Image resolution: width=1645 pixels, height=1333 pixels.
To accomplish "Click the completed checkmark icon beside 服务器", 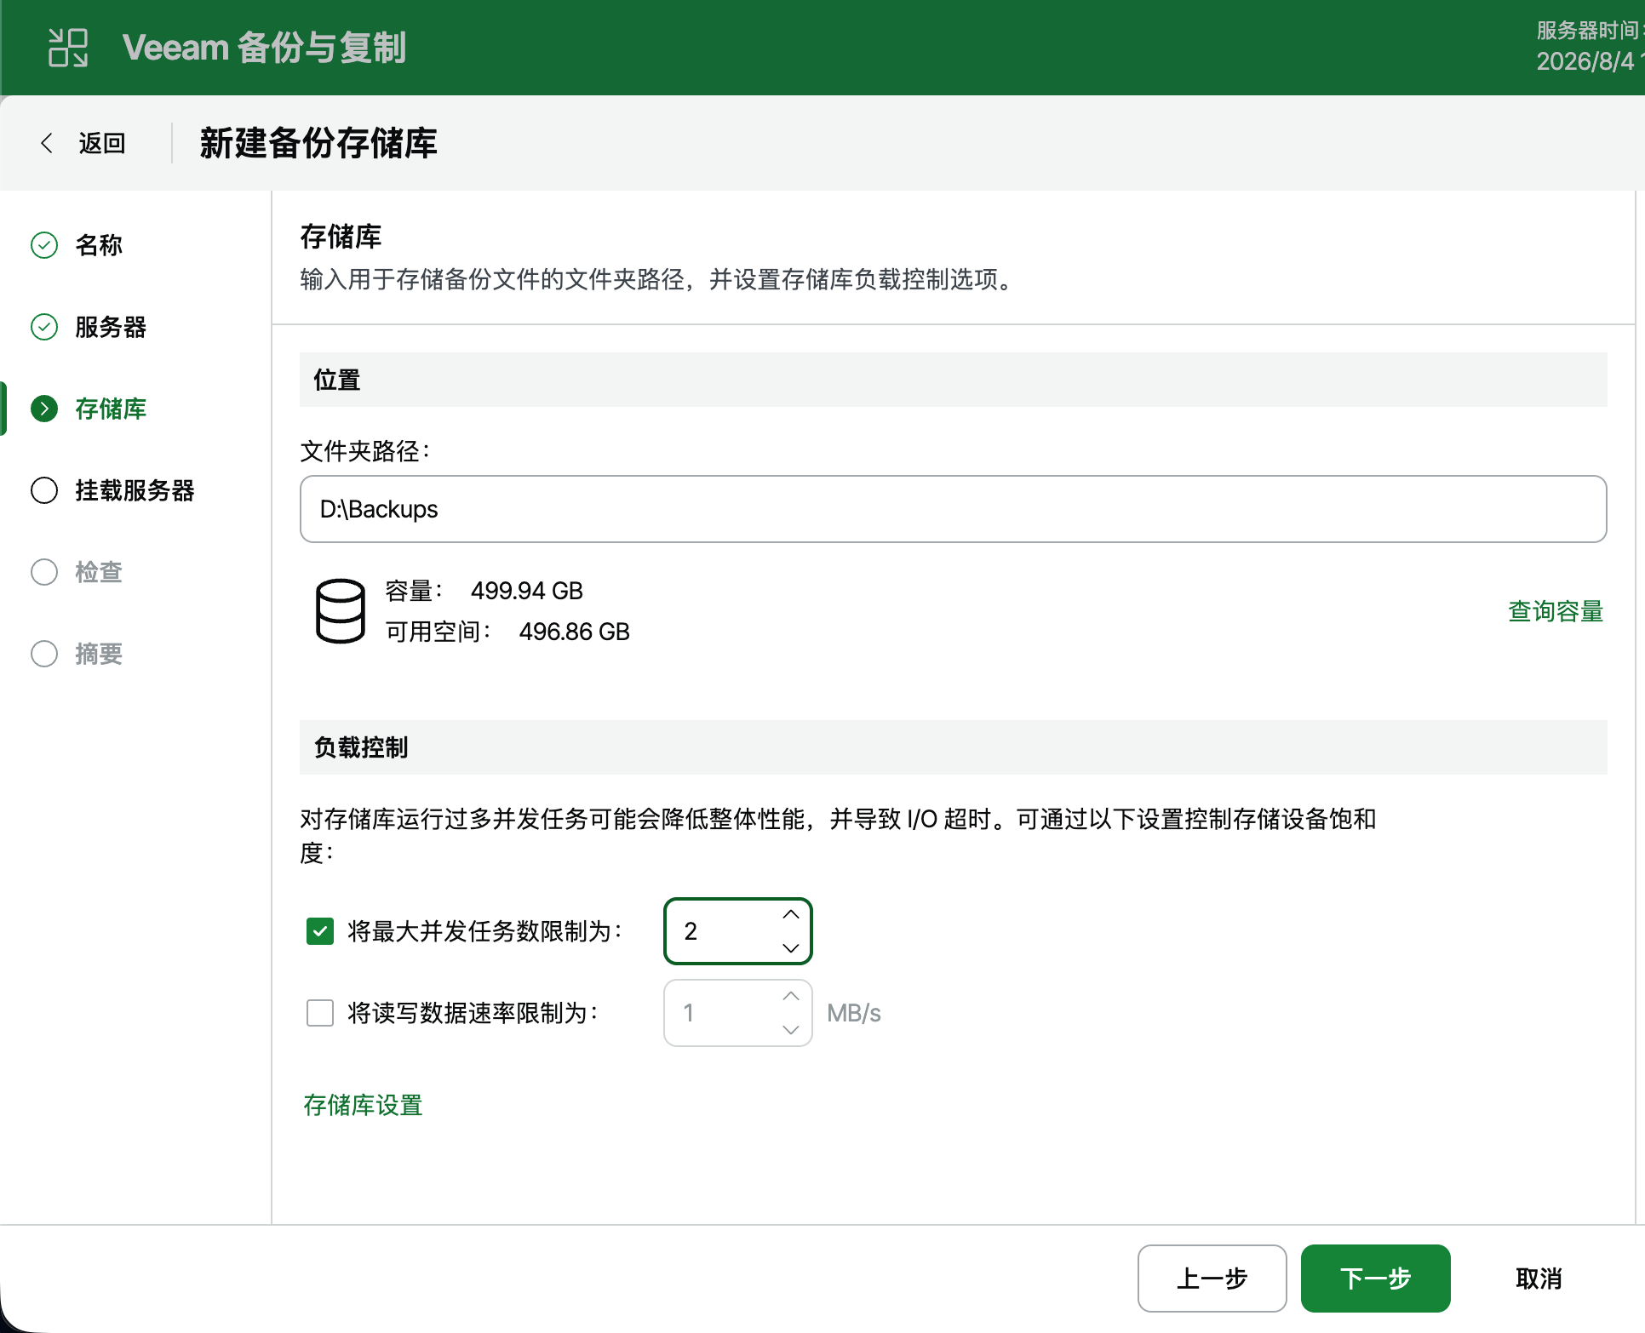I will tap(44, 327).
